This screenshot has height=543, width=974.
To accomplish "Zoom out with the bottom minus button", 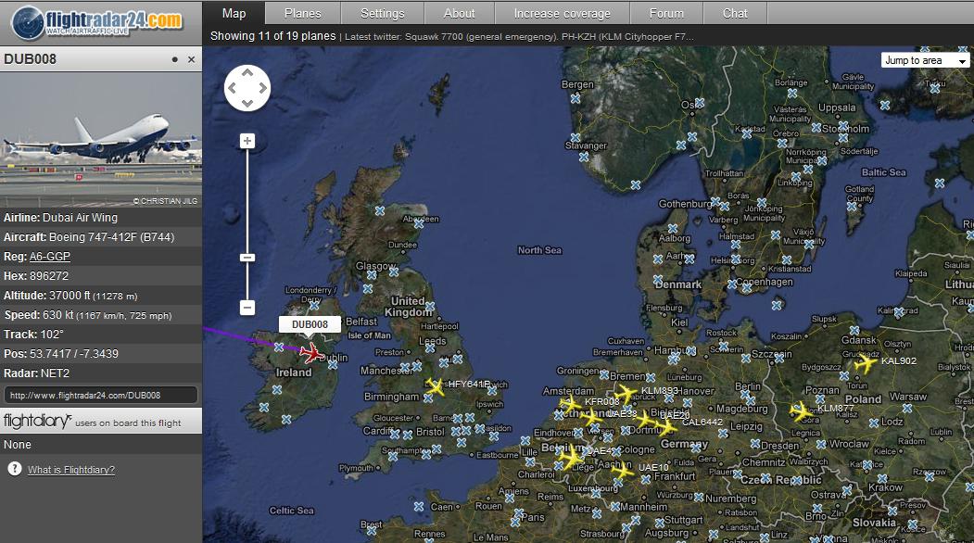I will coord(247,307).
